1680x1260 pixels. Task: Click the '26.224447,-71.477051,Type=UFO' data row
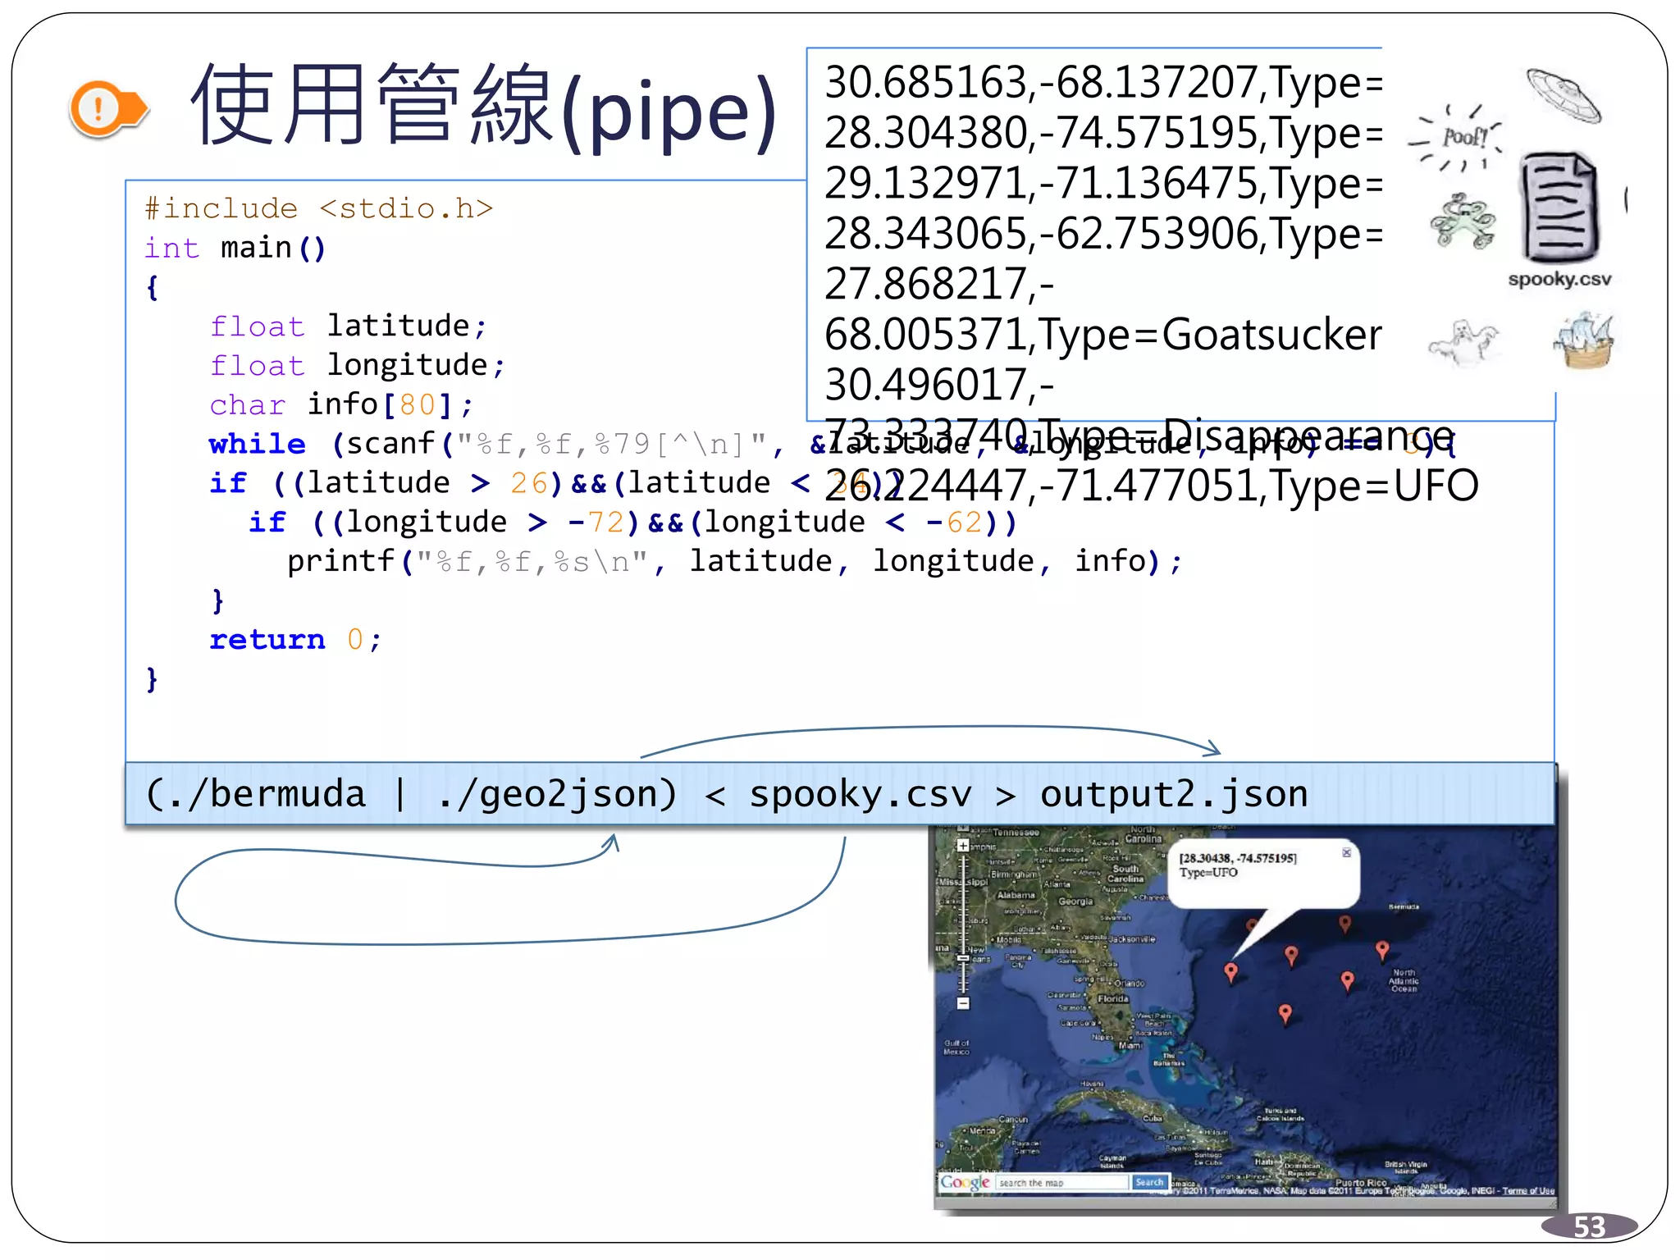1152,486
